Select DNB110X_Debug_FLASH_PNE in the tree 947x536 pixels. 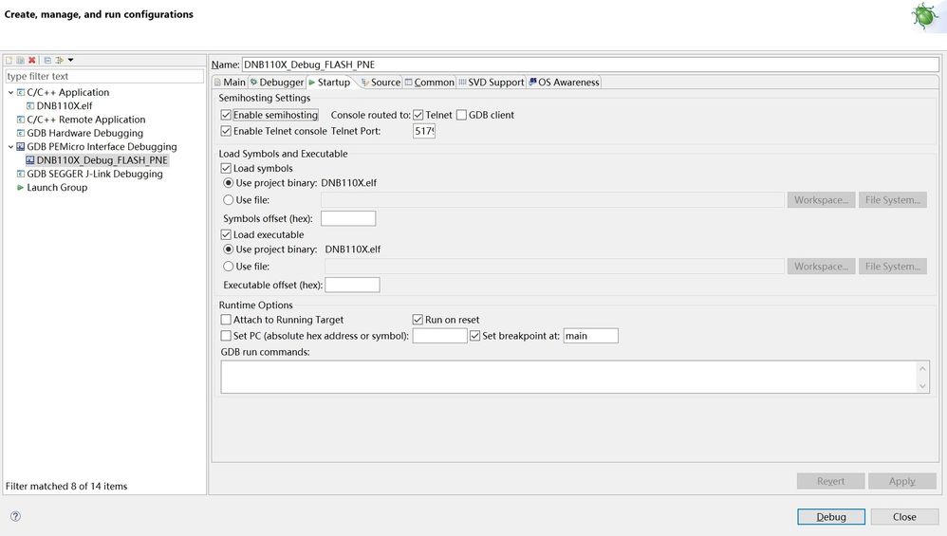102,160
